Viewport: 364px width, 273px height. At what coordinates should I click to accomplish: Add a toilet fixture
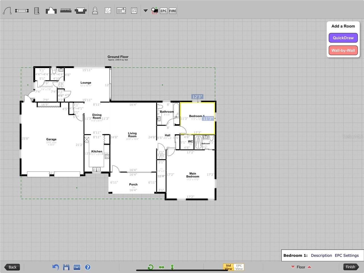pyautogui.click(x=95, y=11)
